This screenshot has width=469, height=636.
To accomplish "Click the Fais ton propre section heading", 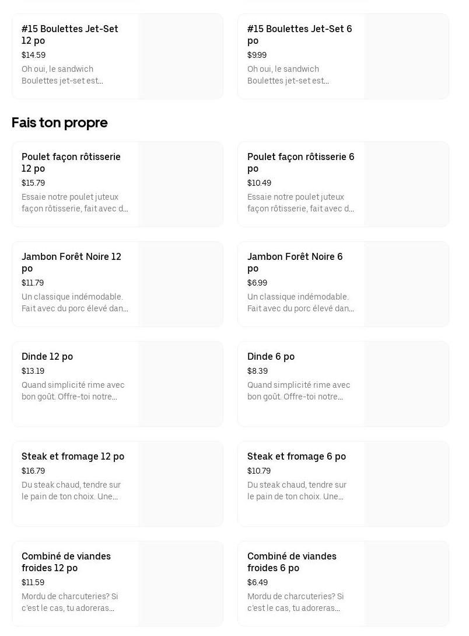I will coord(60,123).
